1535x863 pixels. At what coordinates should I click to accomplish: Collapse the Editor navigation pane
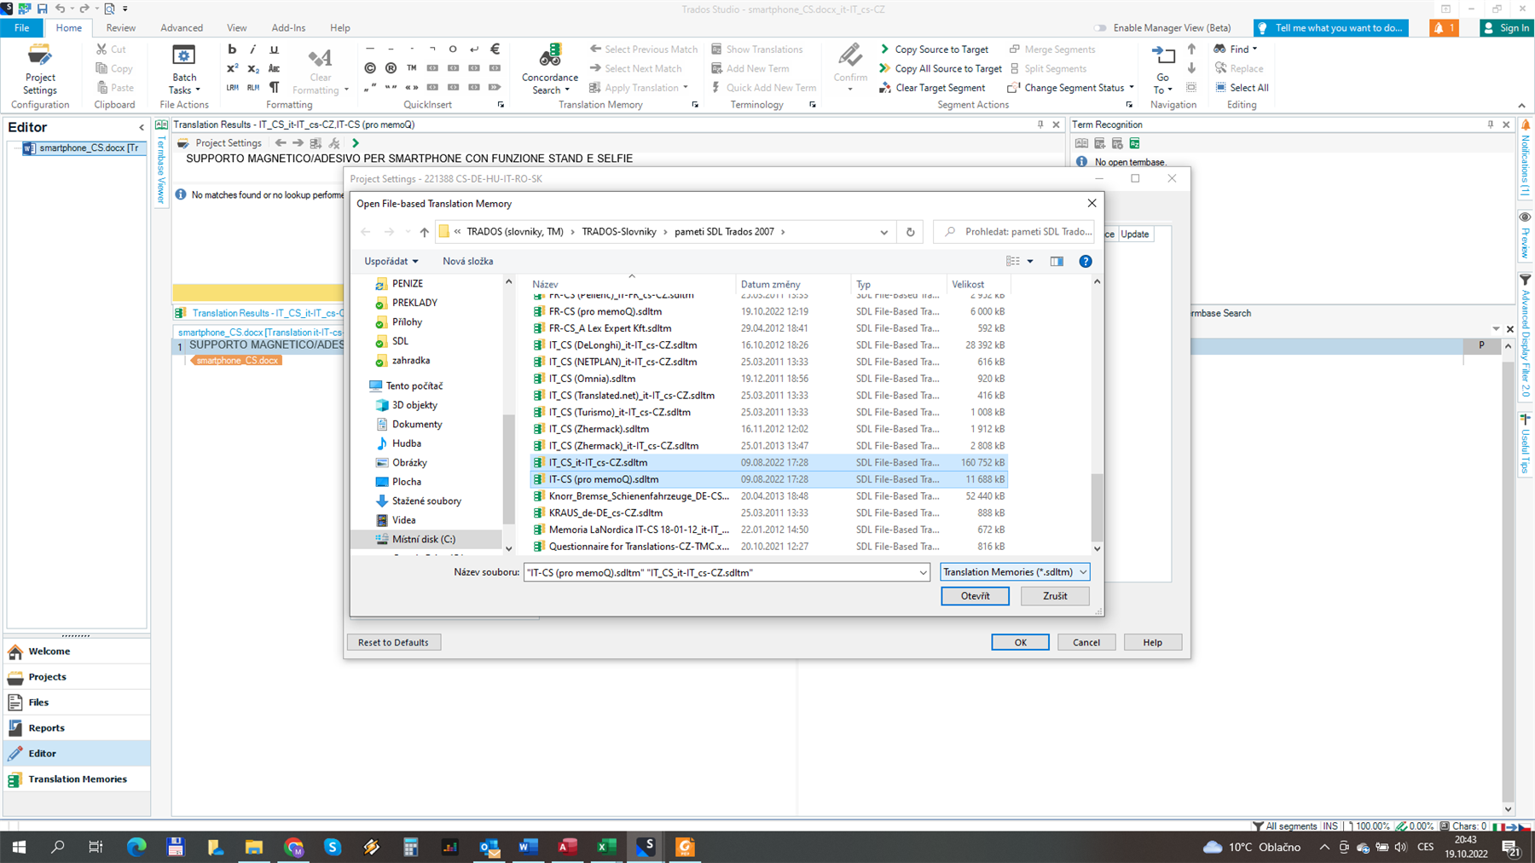pos(142,128)
